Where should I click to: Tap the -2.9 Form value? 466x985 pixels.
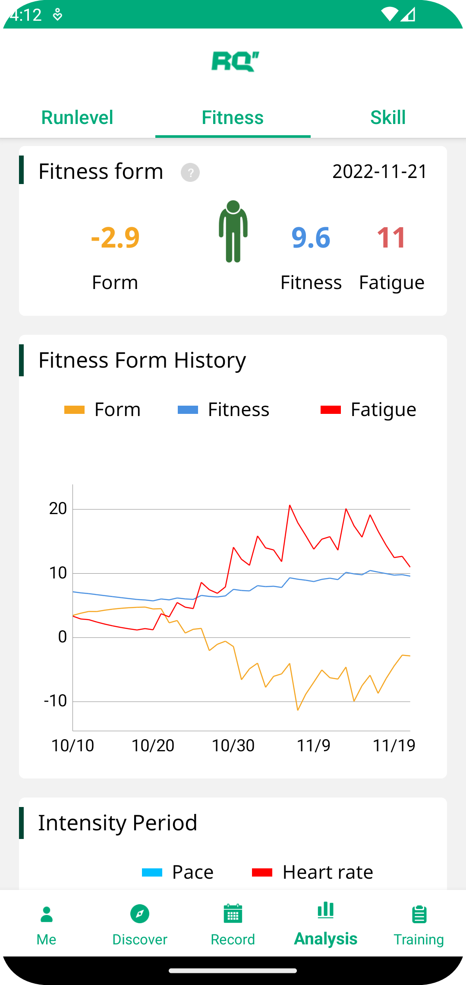pyautogui.click(x=115, y=238)
